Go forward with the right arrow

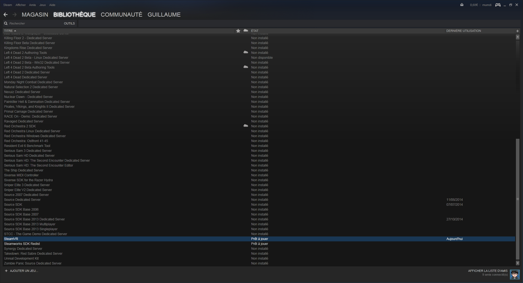coord(14,15)
